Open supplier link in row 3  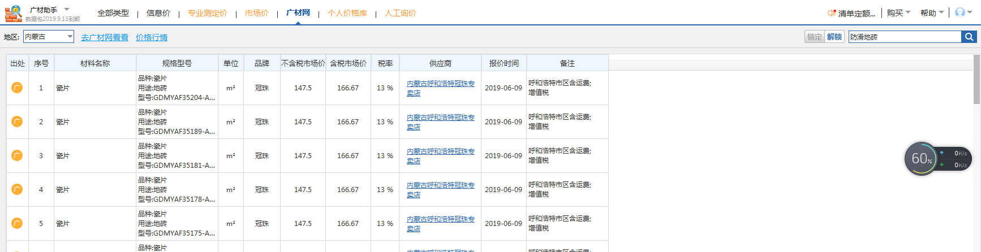click(440, 156)
